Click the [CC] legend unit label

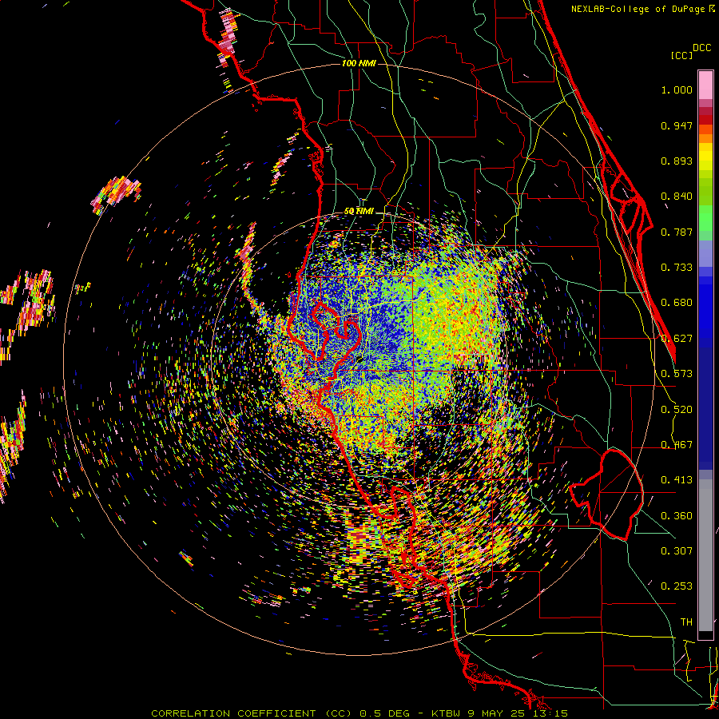click(x=681, y=55)
